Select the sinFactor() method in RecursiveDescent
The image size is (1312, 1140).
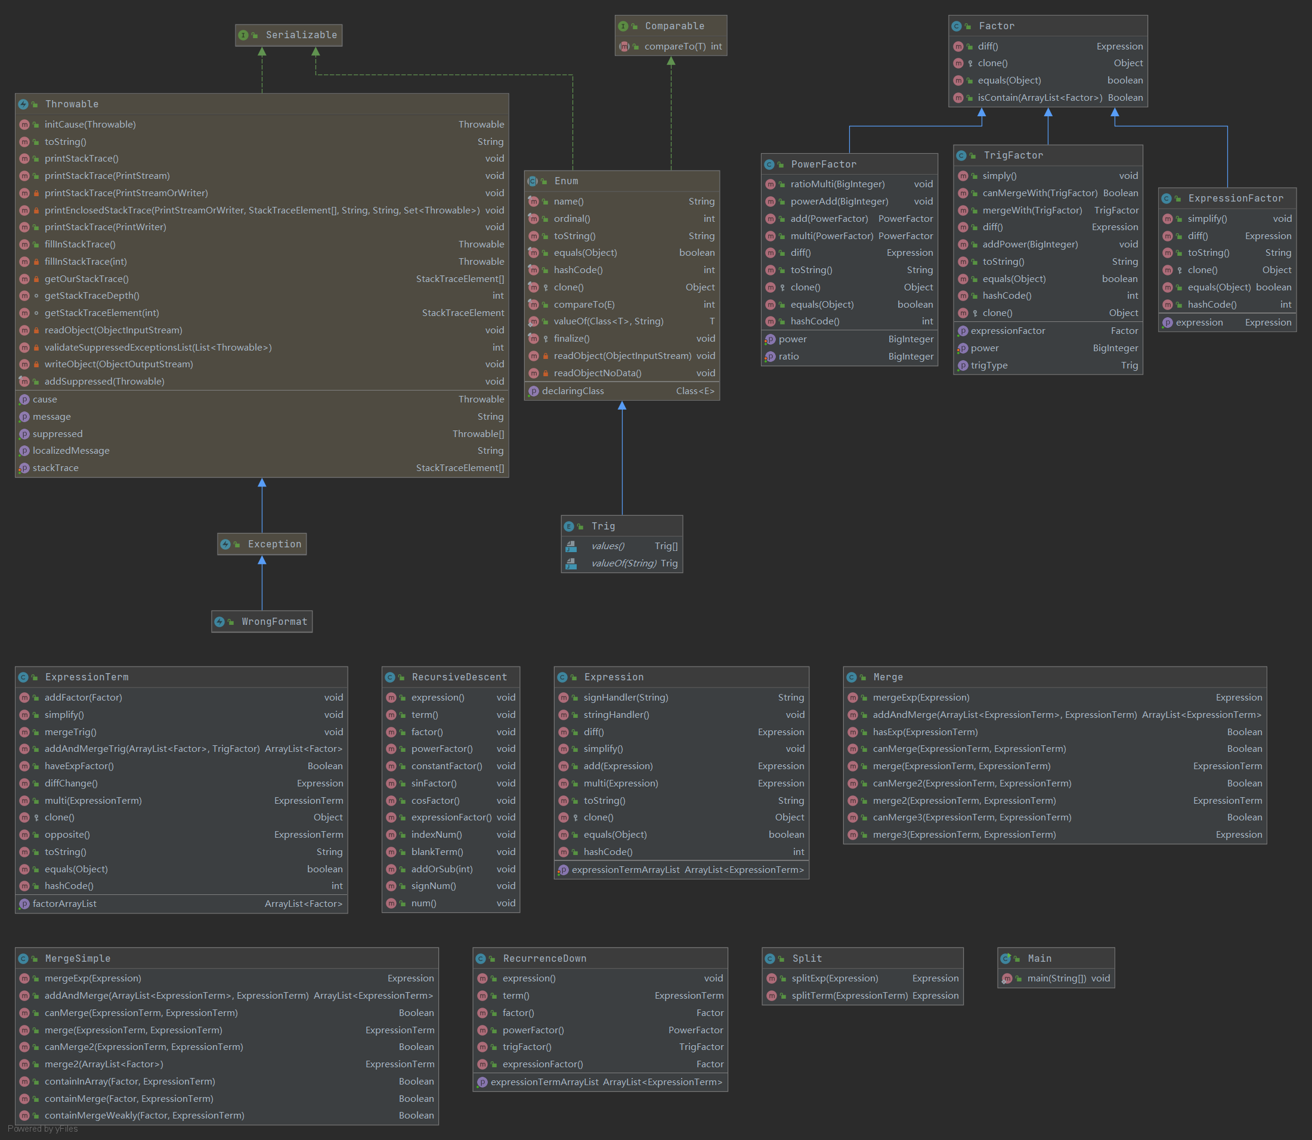pyautogui.click(x=434, y=783)
